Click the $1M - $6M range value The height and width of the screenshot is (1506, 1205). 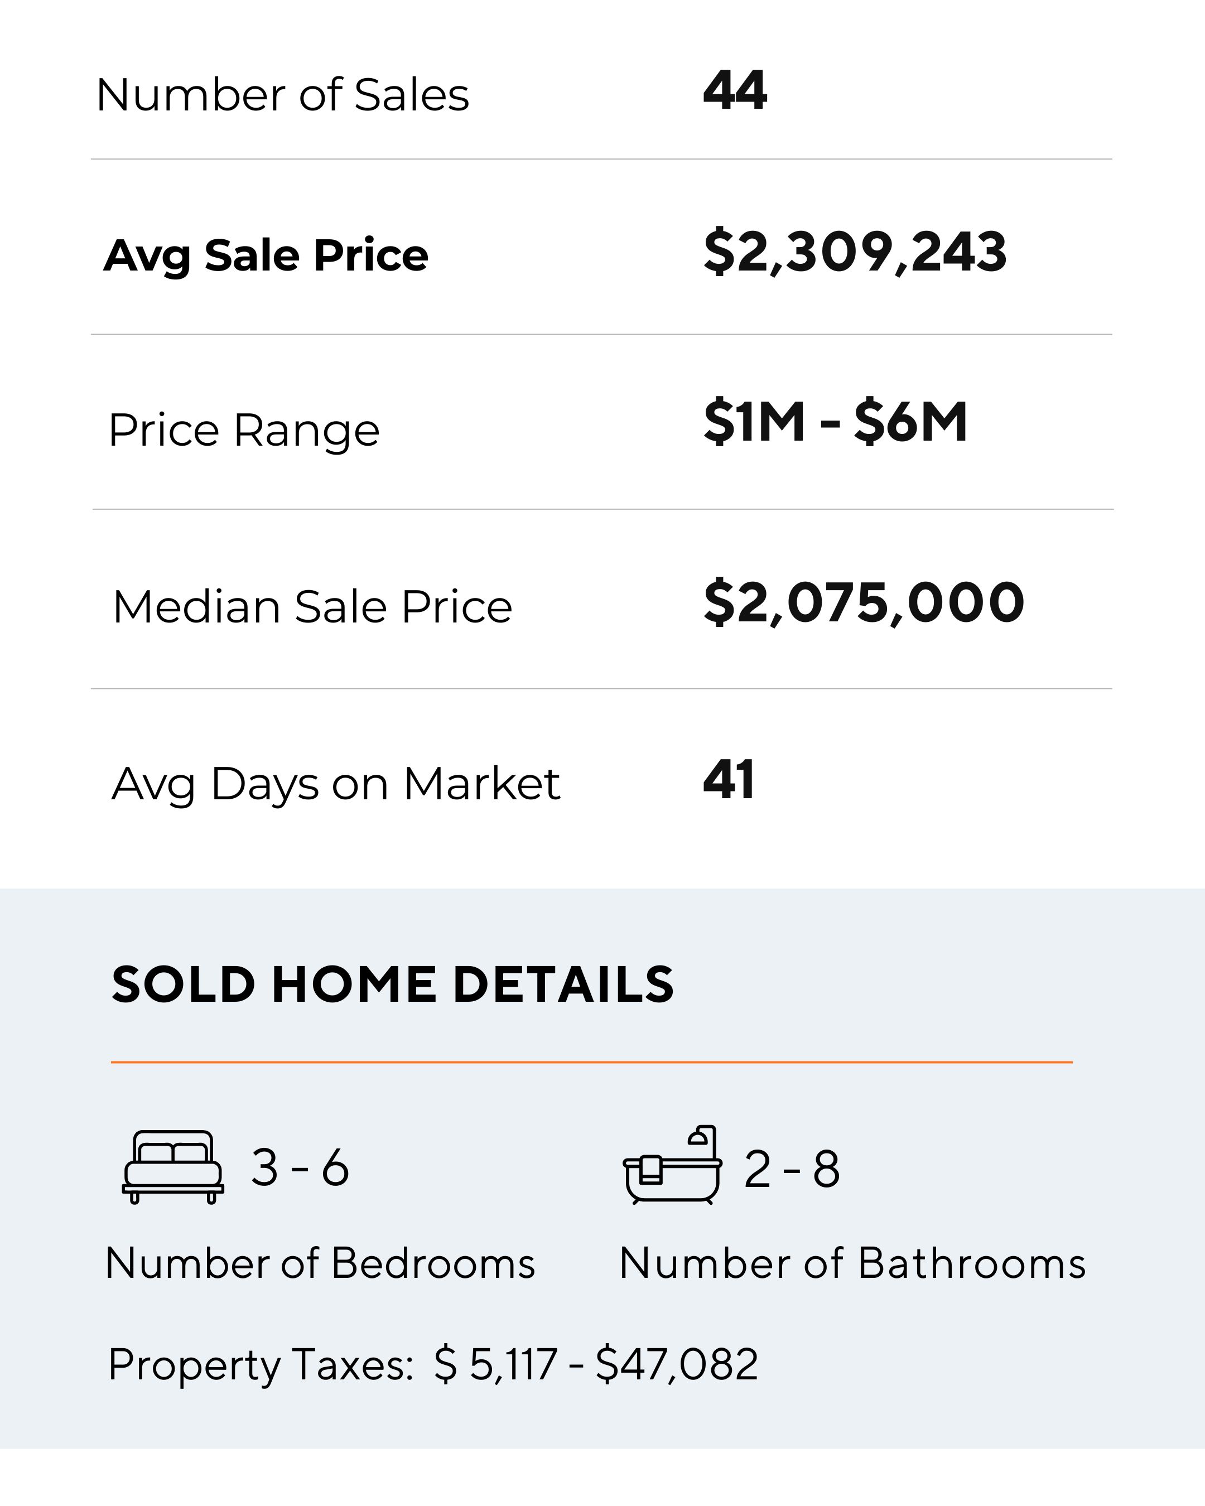click(x=836, y=422)
